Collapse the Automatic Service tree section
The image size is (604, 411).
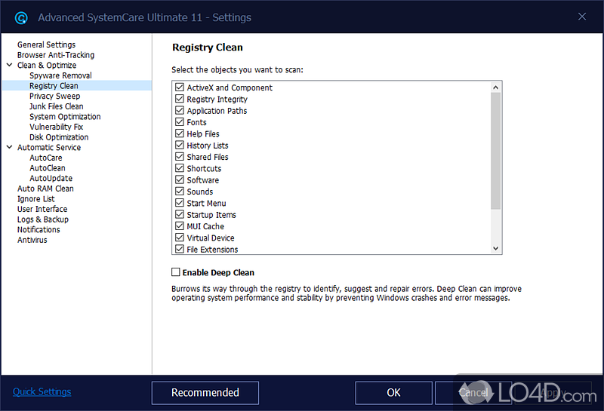click(x=9, y=148)
